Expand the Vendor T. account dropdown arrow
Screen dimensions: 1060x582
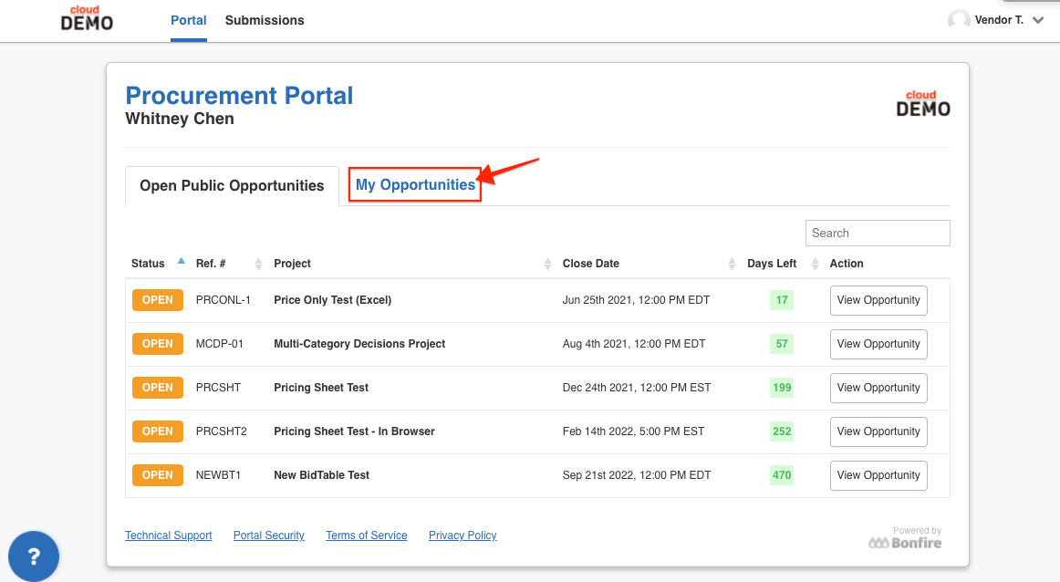tap(1038, 20)
